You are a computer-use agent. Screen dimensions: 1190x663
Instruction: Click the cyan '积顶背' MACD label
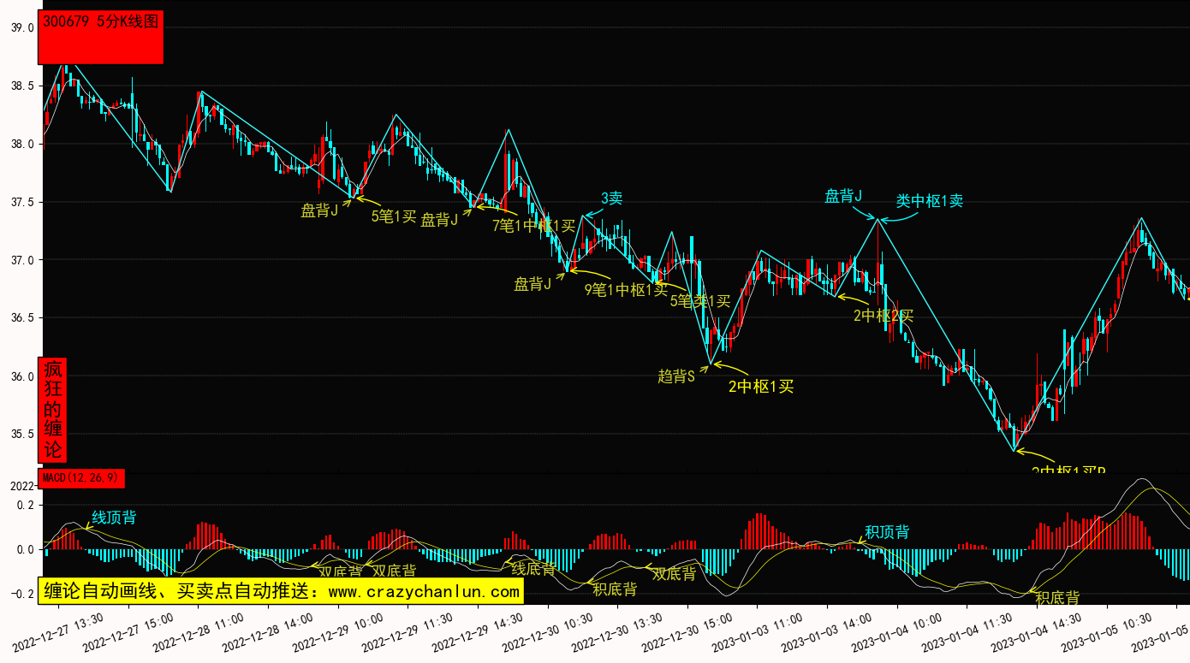point(887,533)
